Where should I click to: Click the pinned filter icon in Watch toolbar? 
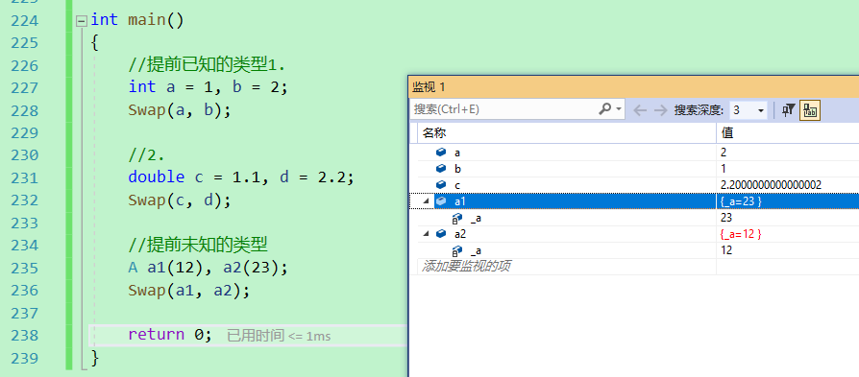[x=788, y=110]
